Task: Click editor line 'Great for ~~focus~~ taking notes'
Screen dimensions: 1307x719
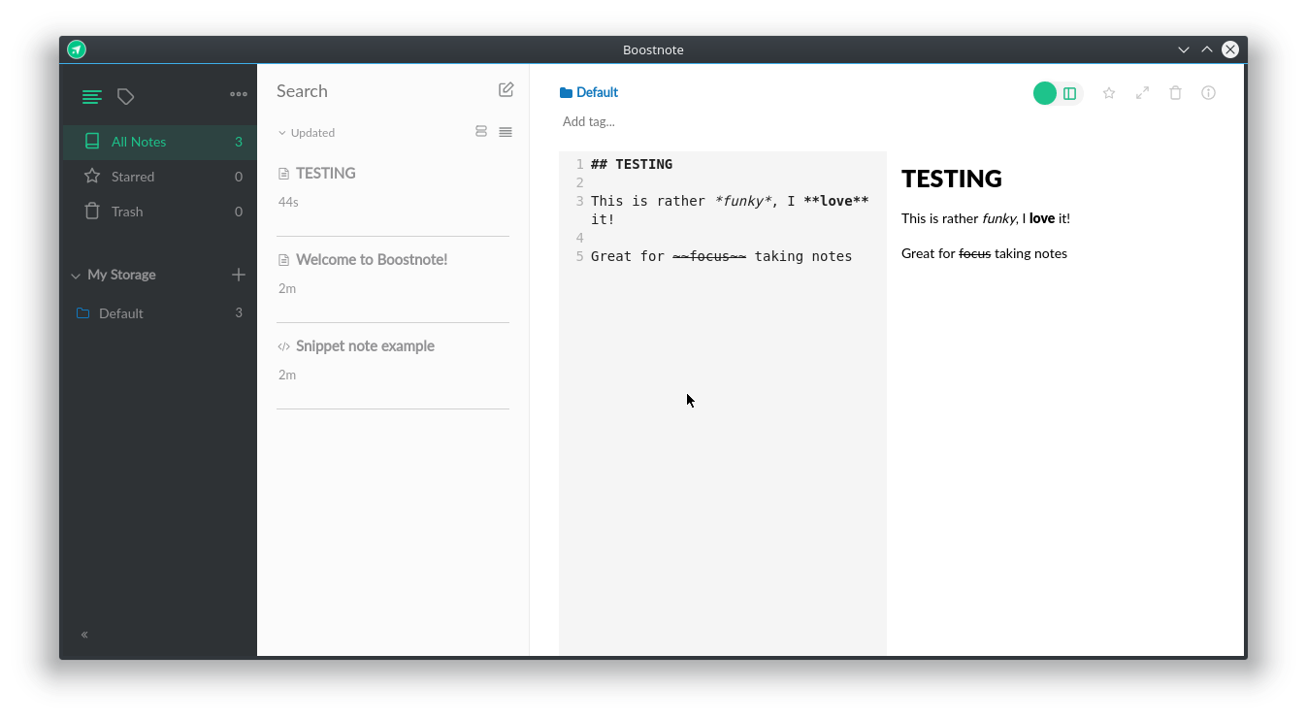Action: pos(721,256)
